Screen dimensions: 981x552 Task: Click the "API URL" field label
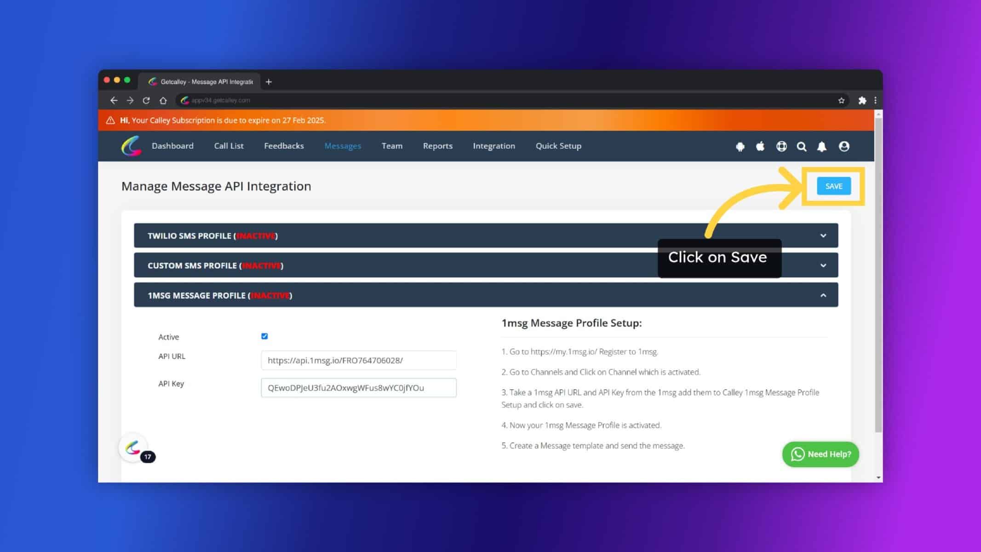[x=172, y=356]
